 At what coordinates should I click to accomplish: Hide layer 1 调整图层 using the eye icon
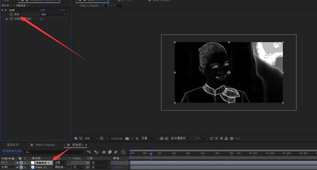pyautogui.click(x=3, y=163)
